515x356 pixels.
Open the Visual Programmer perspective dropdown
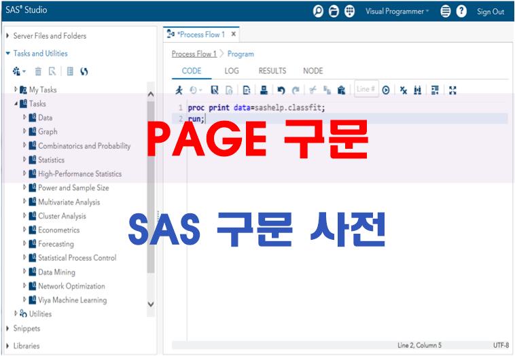tap(397, 11)
